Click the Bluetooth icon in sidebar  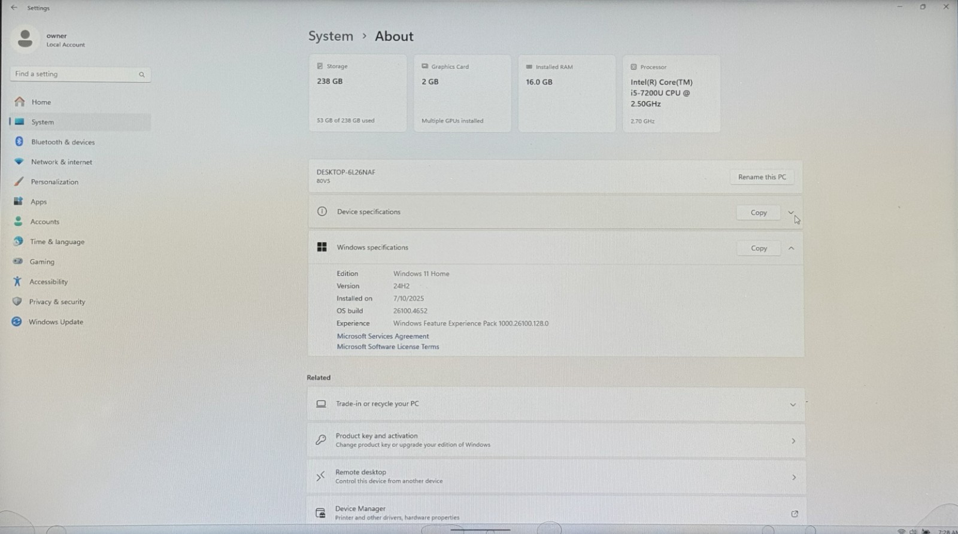pyautogui.click(x=19, y=141)
